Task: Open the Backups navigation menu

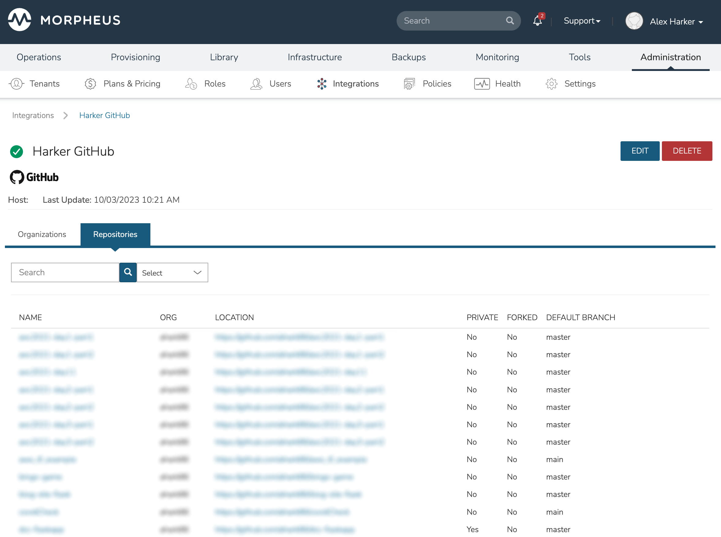Action: pyautogui.click(x=409, y=57)
